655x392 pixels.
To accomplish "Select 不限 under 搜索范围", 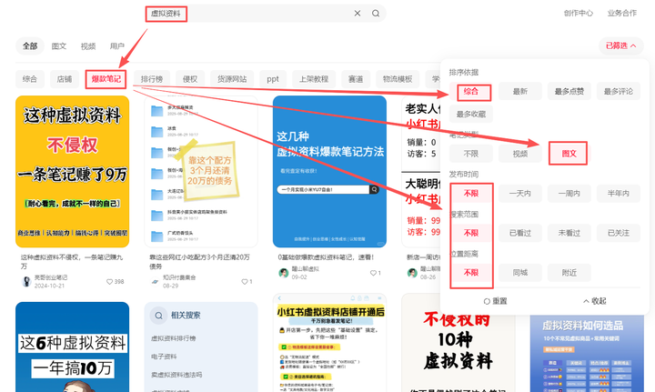I will tap(471, 233).
